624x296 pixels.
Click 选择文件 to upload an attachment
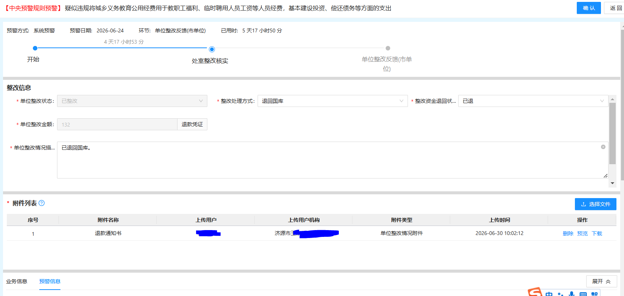[596, 204]
